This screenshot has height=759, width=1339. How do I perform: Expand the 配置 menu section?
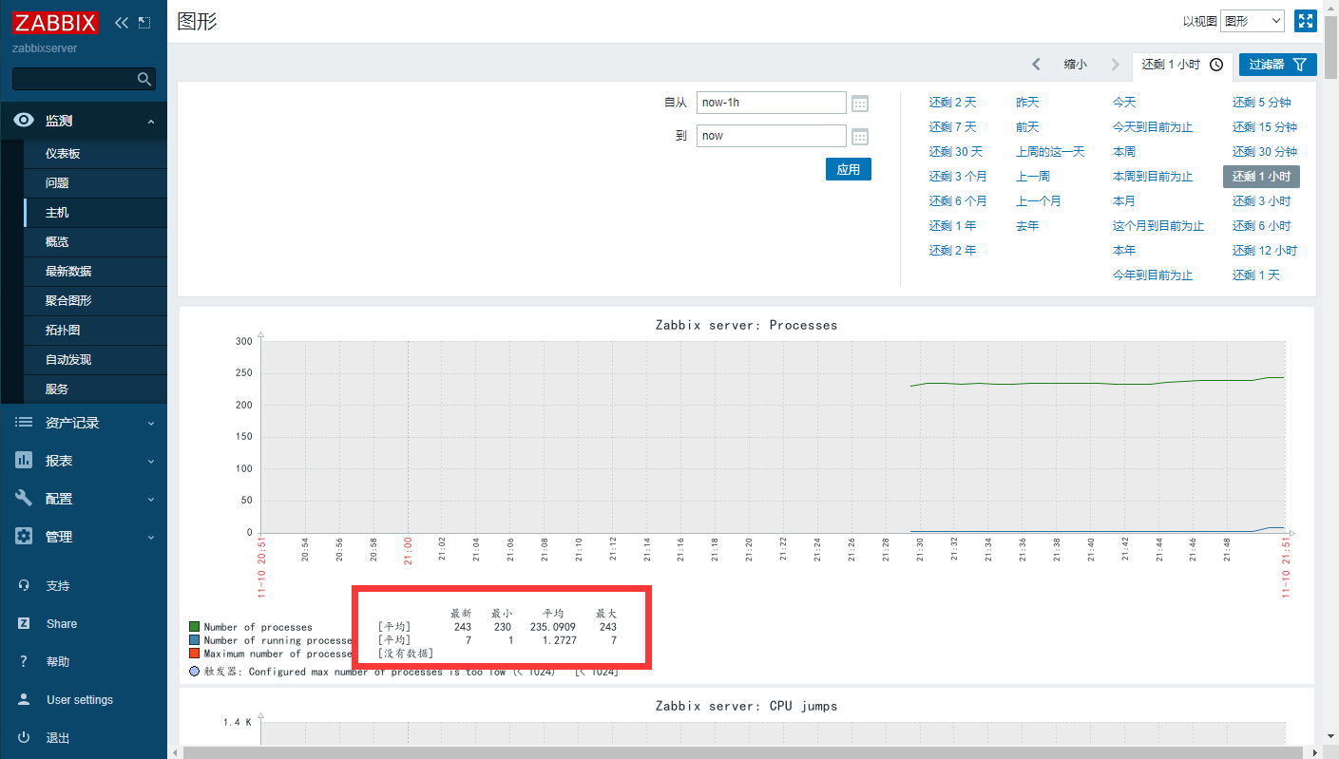151,500
